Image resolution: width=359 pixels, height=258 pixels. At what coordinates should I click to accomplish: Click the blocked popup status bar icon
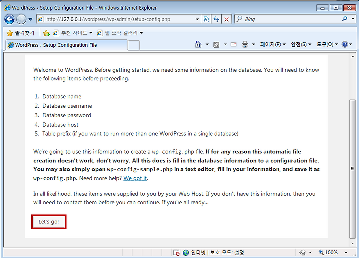177,253
